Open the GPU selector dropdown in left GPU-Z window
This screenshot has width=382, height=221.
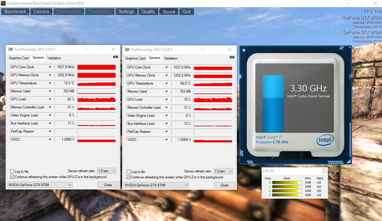pyautogui.click(x=40, y=185)
